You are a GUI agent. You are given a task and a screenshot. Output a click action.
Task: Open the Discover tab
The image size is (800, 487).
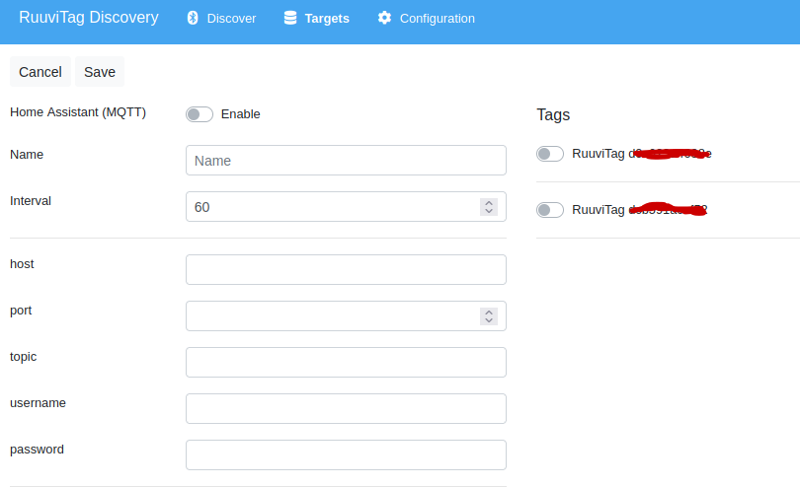pyautogui.click(x=221, y=18)
